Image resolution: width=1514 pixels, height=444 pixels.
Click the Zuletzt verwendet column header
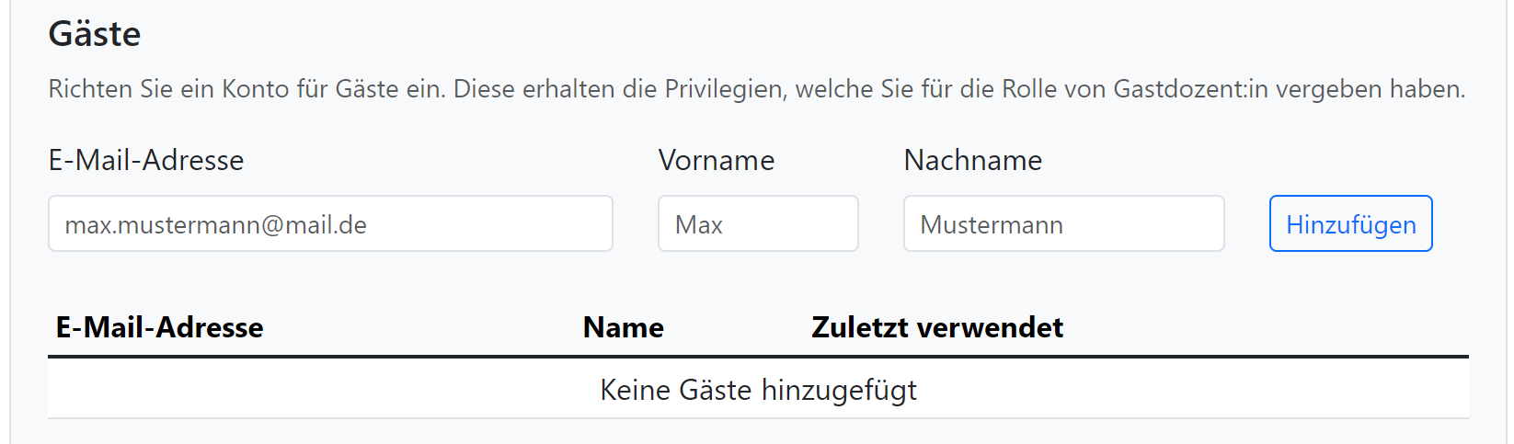click(x=937, y=327)
